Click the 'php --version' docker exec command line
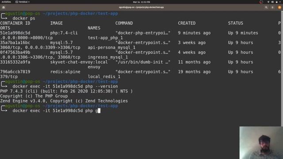The image size is (283, 159). (x=65, y=87)
